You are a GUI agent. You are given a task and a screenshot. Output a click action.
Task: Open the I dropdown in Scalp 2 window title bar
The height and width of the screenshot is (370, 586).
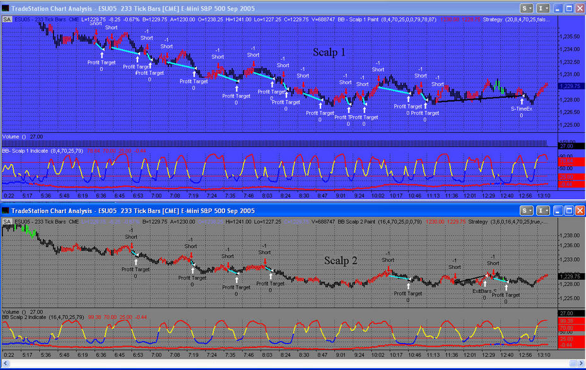[x=542, y=211]
